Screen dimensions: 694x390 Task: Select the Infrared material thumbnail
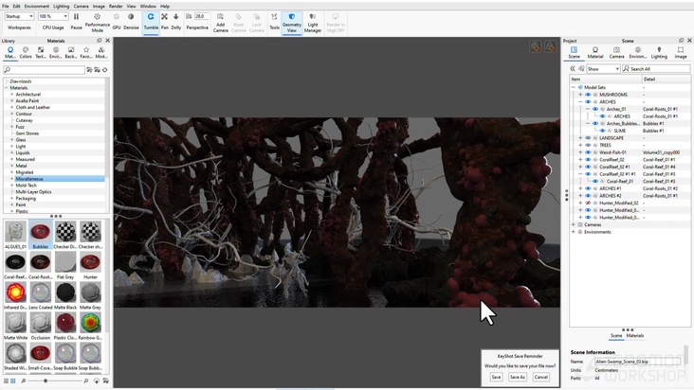pos(15,295)
